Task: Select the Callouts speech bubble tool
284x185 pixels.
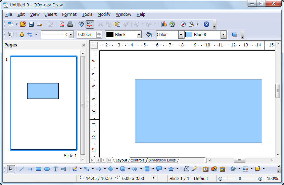Action: [159, 169]
